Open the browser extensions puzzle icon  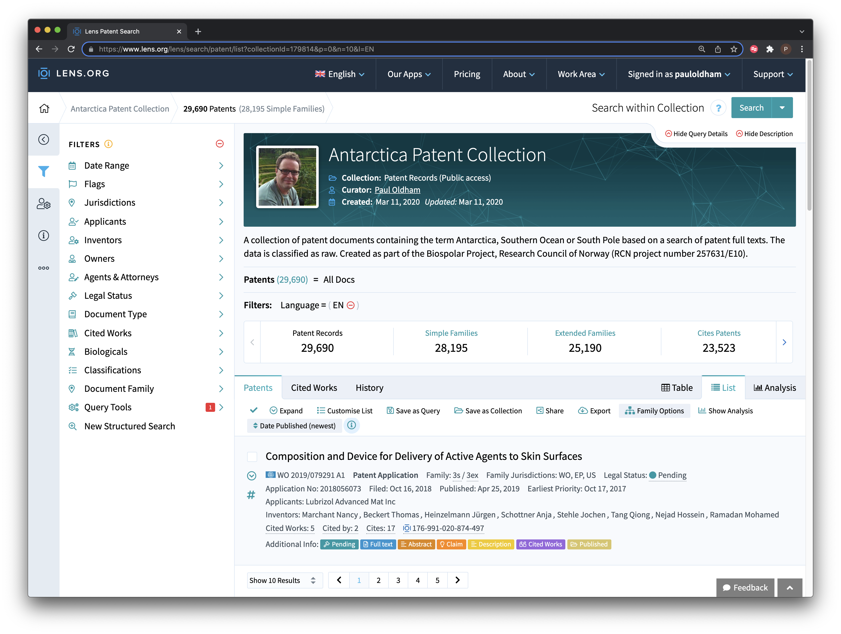[x=770, y=49]
